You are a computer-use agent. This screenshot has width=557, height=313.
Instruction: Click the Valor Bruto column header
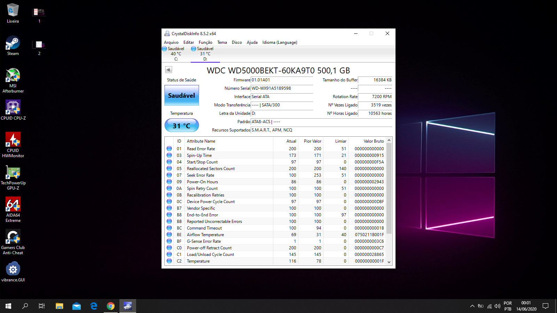367,141
